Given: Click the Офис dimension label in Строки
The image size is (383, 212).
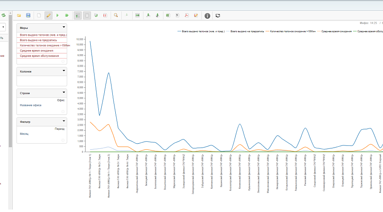Looking at the screenshot, I should [x=61, y=100].
